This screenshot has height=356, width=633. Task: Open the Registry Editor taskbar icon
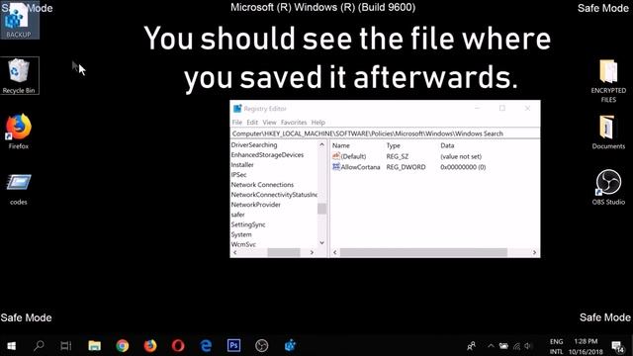click(290, 345)
